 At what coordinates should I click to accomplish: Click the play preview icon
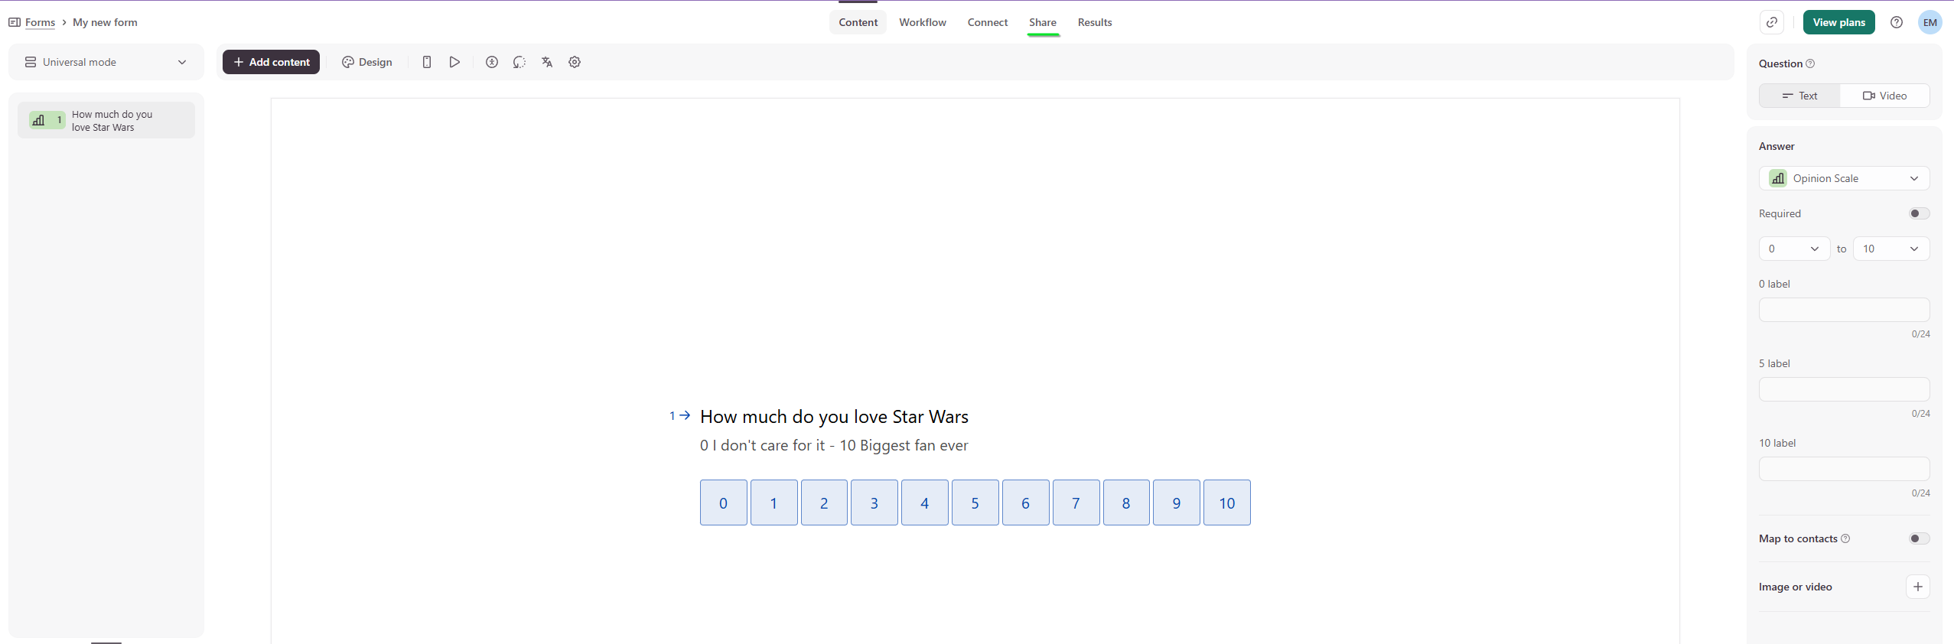(x=454, y=62)
